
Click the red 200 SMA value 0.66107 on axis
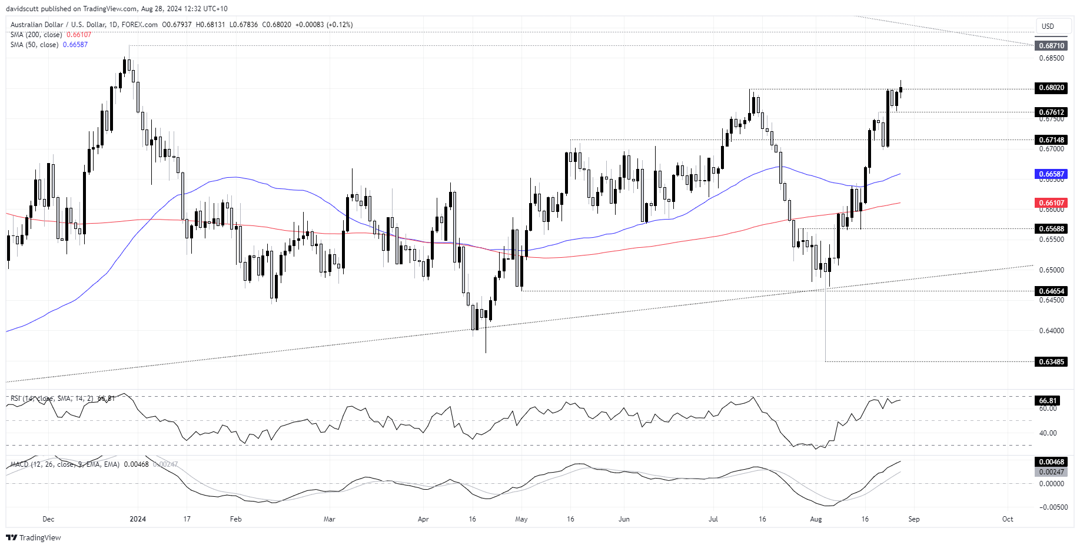(x=1051, y=202)
